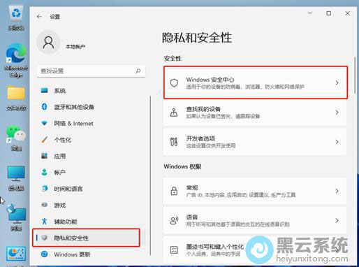Click the 个性化 paintbrush icon
Screen dimensions: 359x267
pyautogui.click(x=44, y=140)
